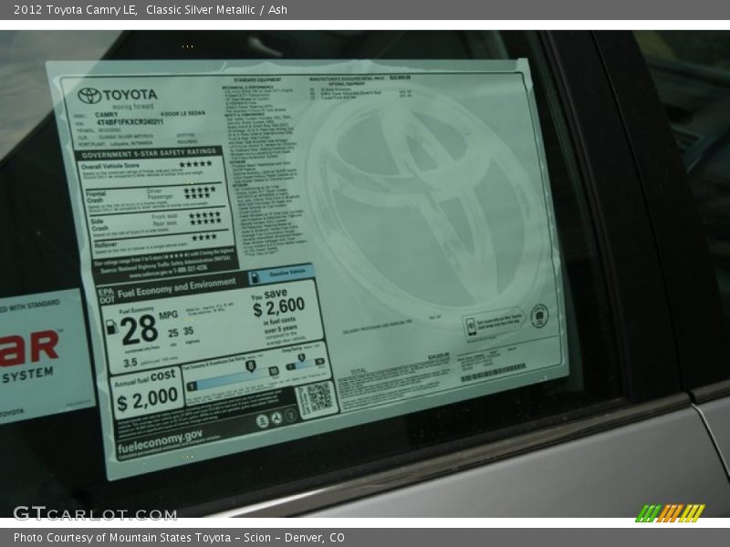Toggle the Overall Vehicle Score five-star rating

pos(195,164)
